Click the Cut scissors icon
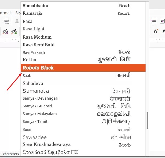The height and width of the screenshot is (158, 165). pos(17,21)
